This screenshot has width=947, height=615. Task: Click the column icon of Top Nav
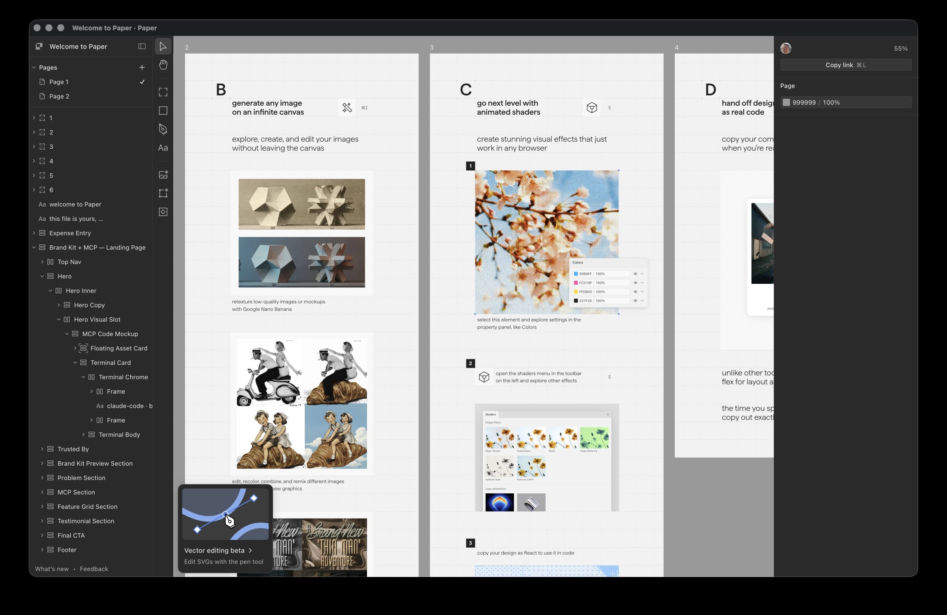click(x=51, y=262)
